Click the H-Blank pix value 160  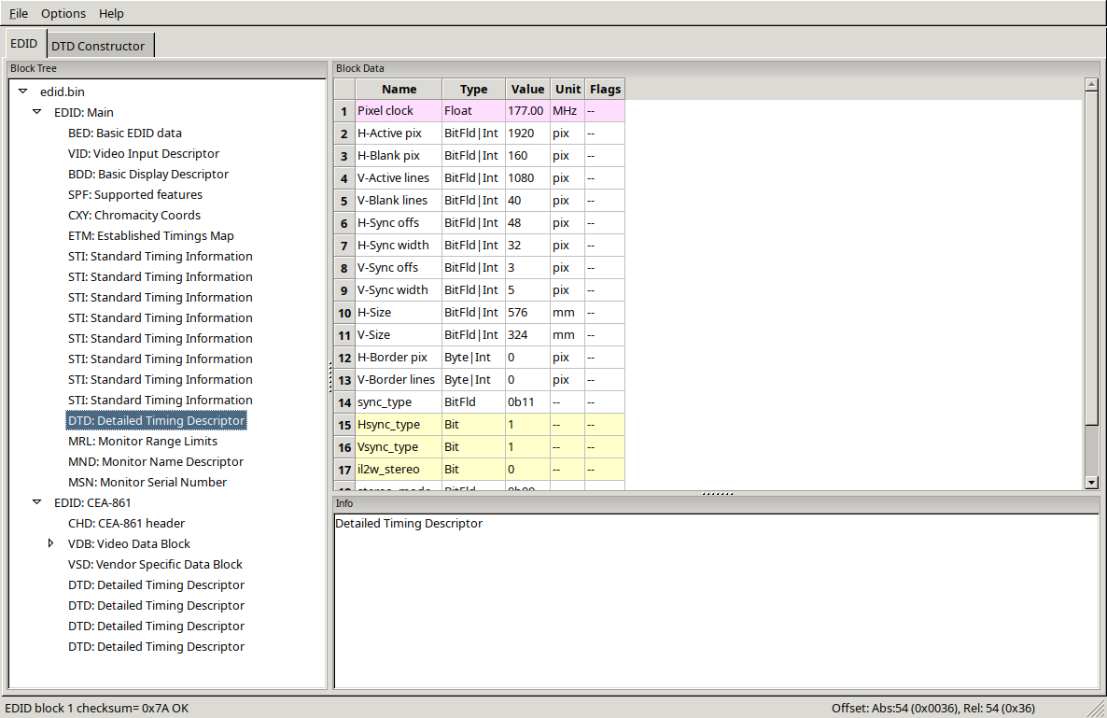tap(528, 155)
